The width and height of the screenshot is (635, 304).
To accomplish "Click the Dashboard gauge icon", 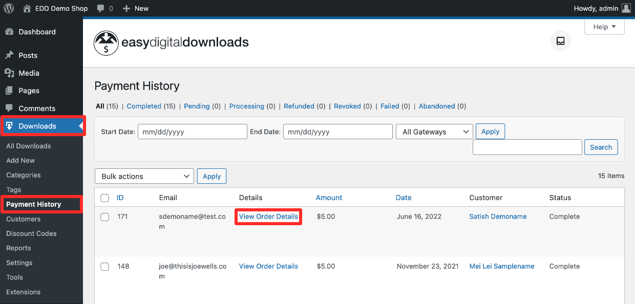I will point(9,32).
